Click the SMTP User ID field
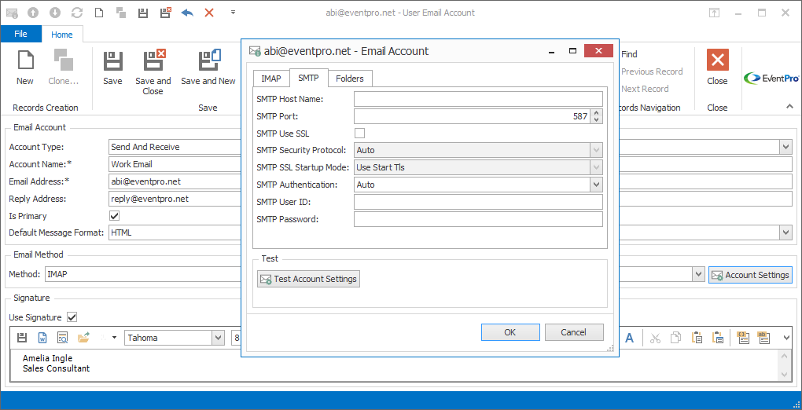 478,202
